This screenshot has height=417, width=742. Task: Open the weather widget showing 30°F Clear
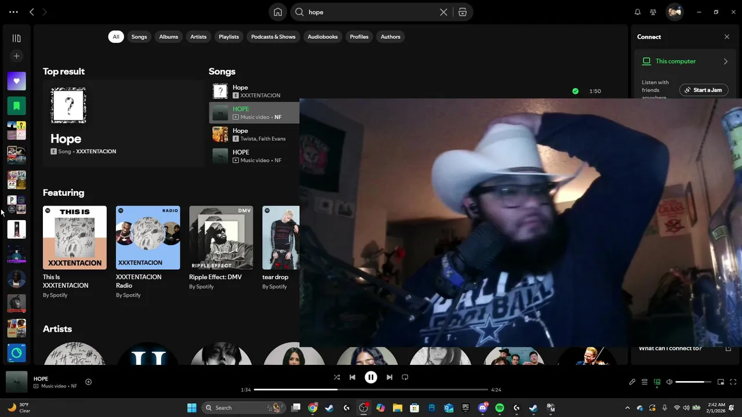click(x=19, y=408)
